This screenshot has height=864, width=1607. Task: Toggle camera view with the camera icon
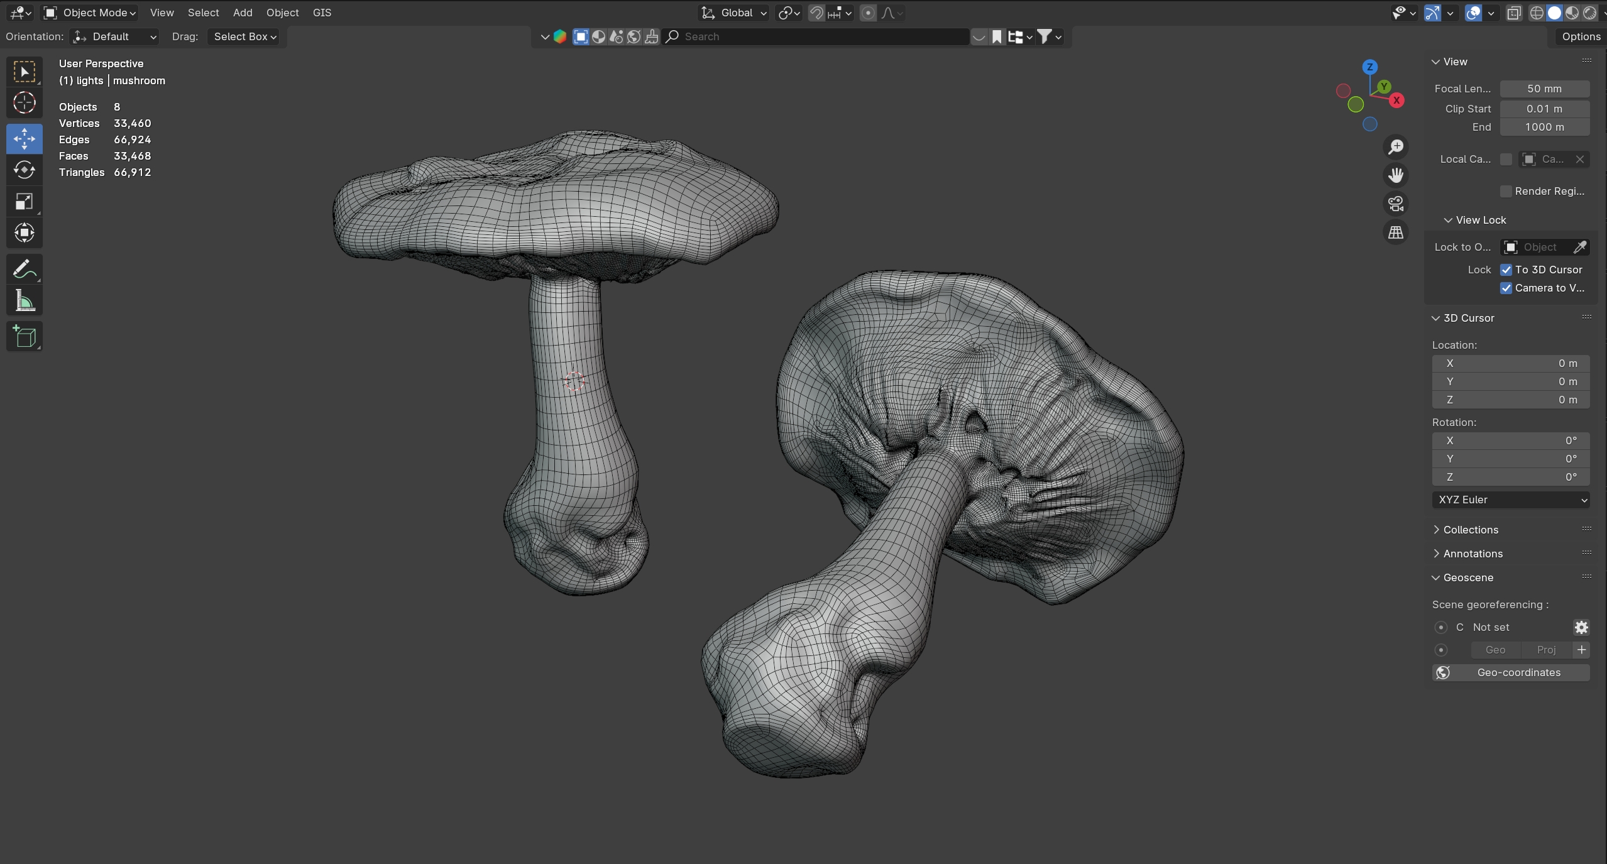pos(1395,204)
